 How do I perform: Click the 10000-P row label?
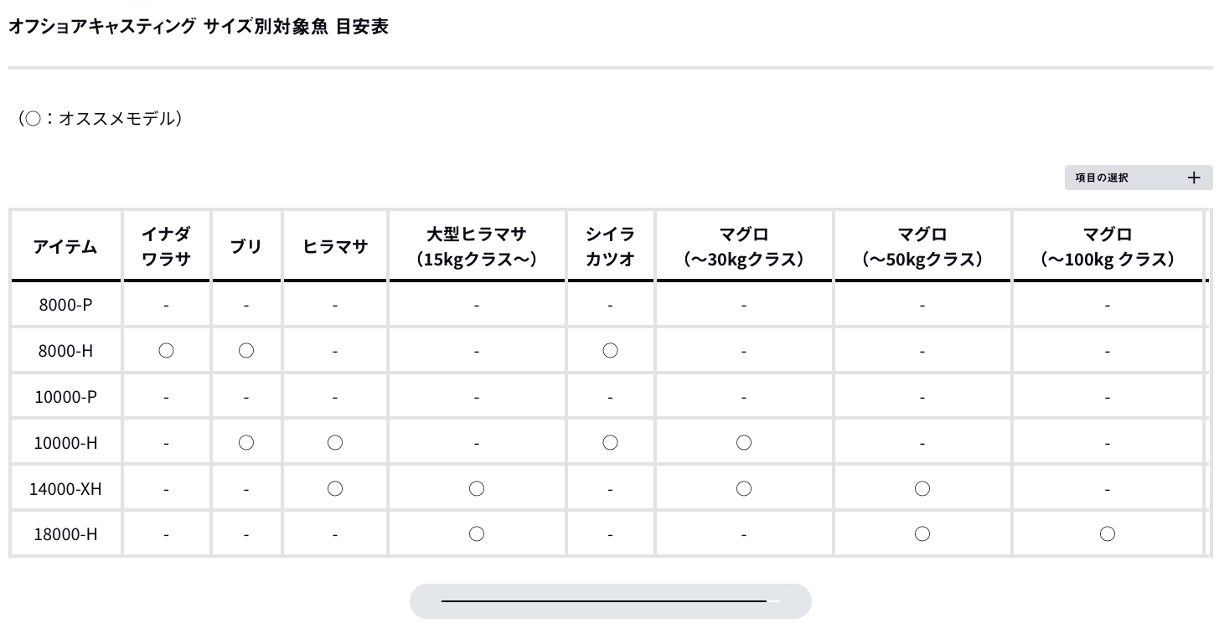(x=65, y=397)
